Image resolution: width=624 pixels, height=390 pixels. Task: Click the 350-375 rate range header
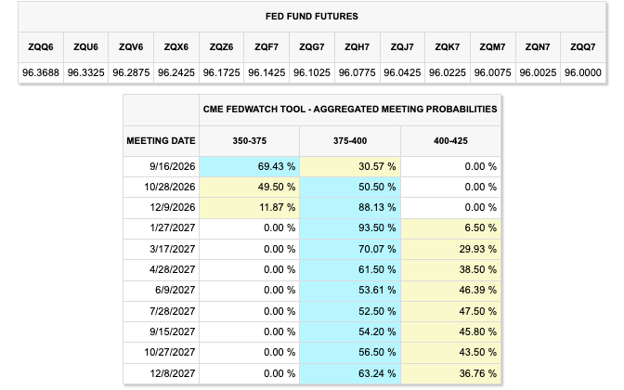click(x=250, y=141)
